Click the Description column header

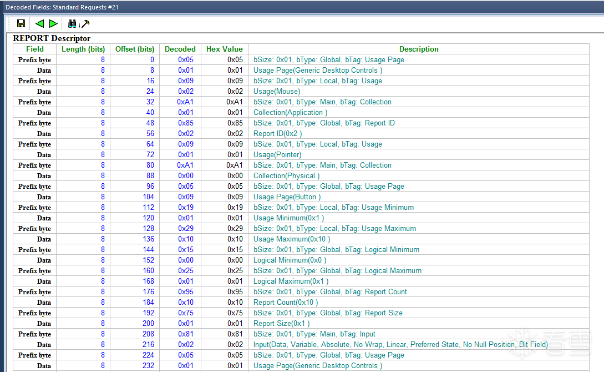point(419,49)
